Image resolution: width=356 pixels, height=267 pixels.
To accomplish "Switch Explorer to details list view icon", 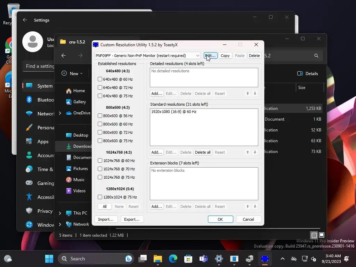I will (314, 235).
